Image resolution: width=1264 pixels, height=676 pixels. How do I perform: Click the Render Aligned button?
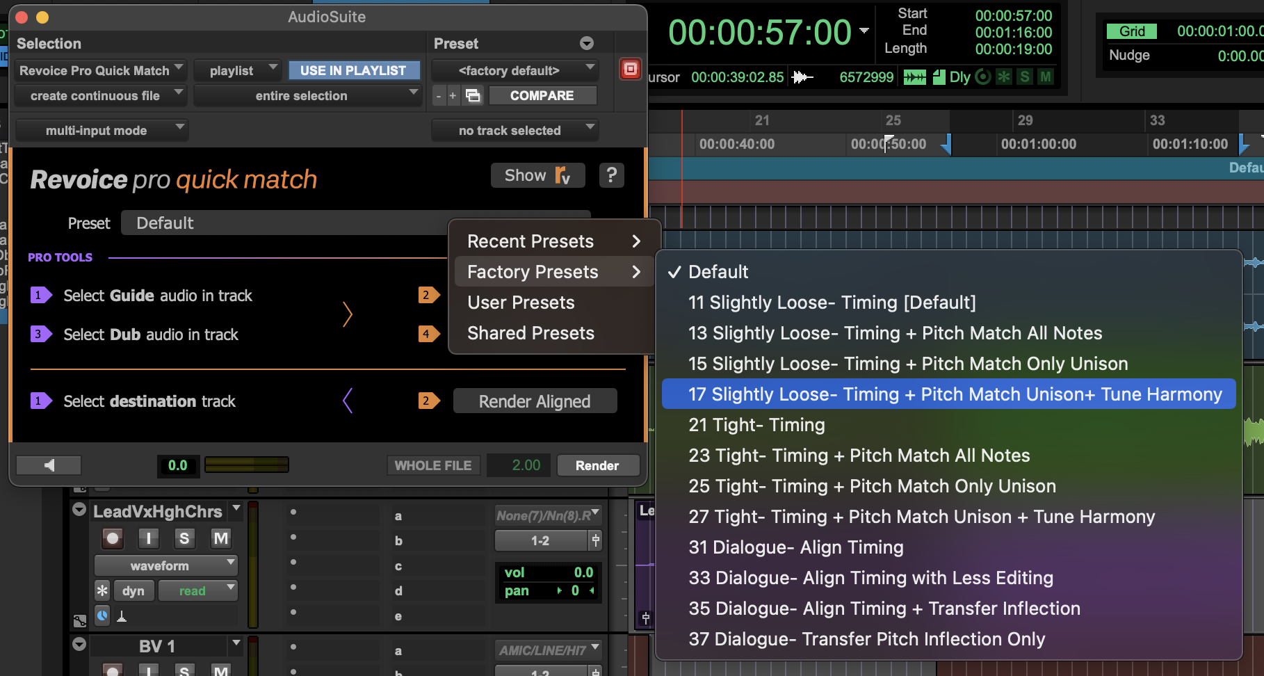point(535,401)
